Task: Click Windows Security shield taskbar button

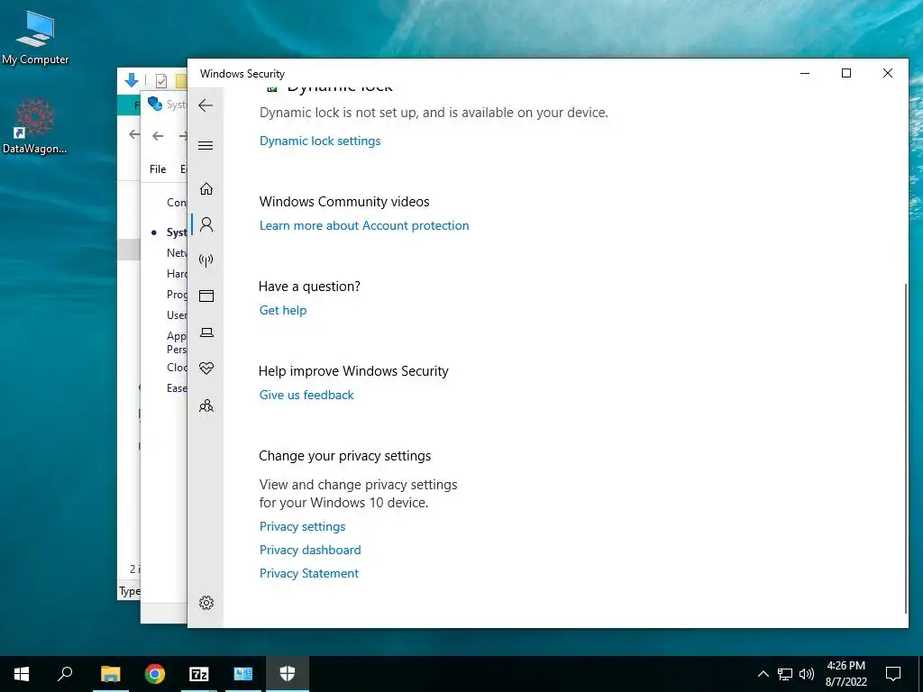Action: click(x=288, y=674)
